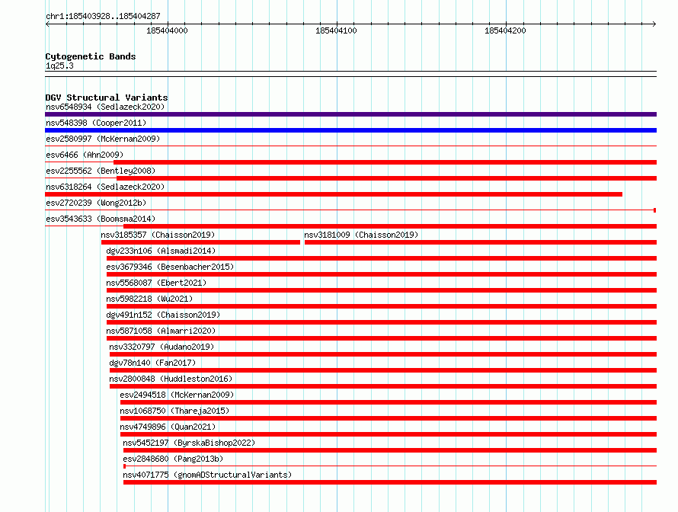Click the DGV Structural Variants track title
Screen dimensions: 678x512
[107, 98]
